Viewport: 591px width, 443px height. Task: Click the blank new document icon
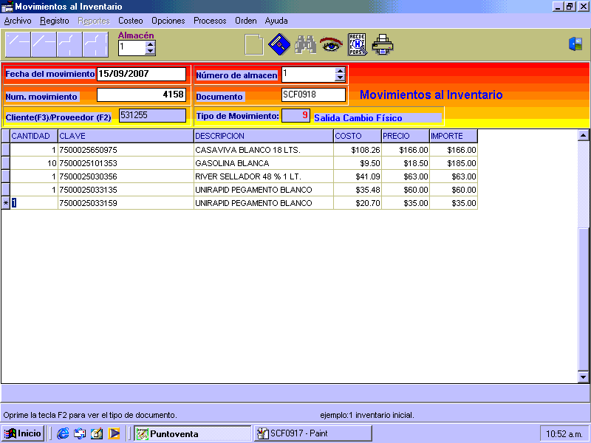[254, 45]
